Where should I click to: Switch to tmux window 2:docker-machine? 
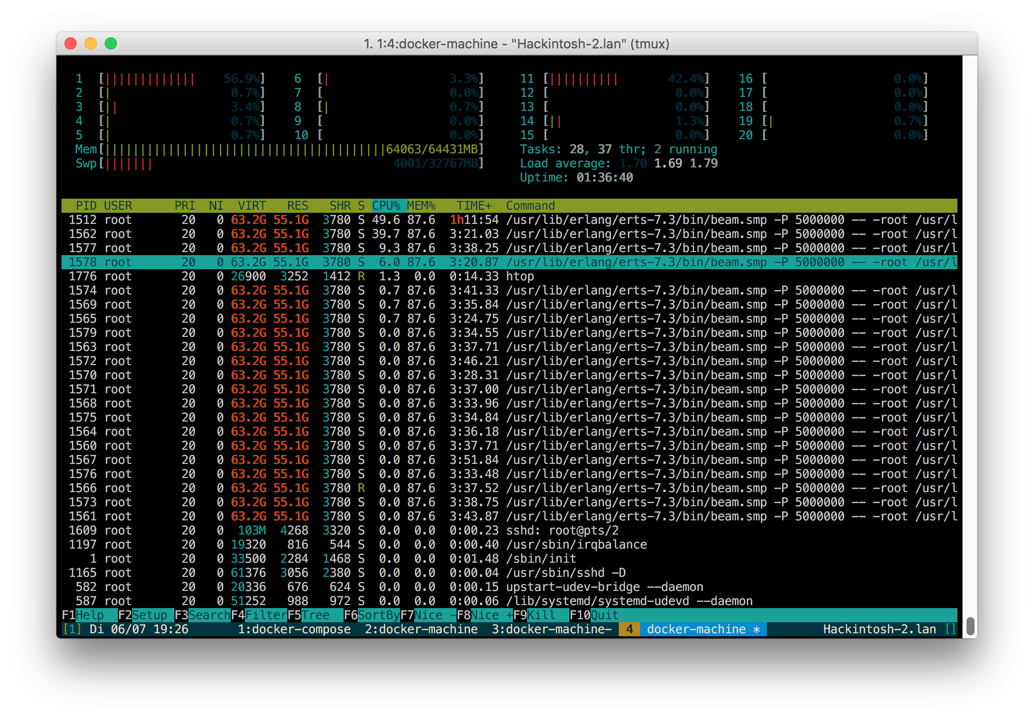click(x=421, y=629)
